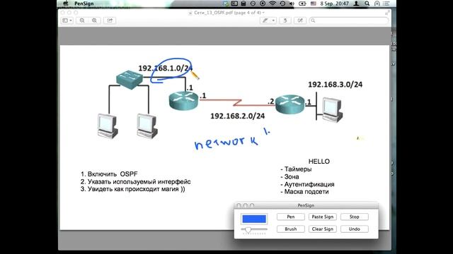Click the Brush button in PenSign
Viewport: 453px width, 254px height.
click(291, 229)
